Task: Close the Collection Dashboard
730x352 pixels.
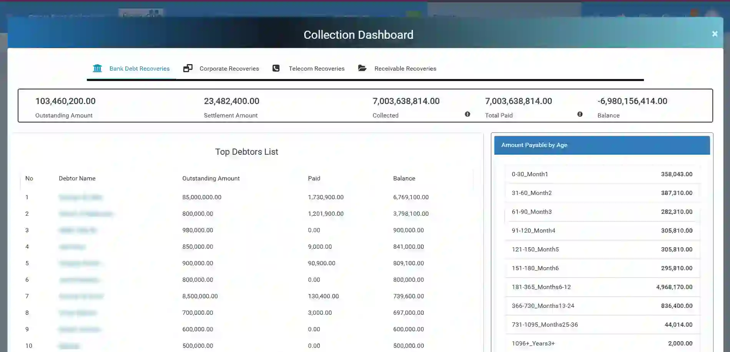Action: (x=715, y=33)
